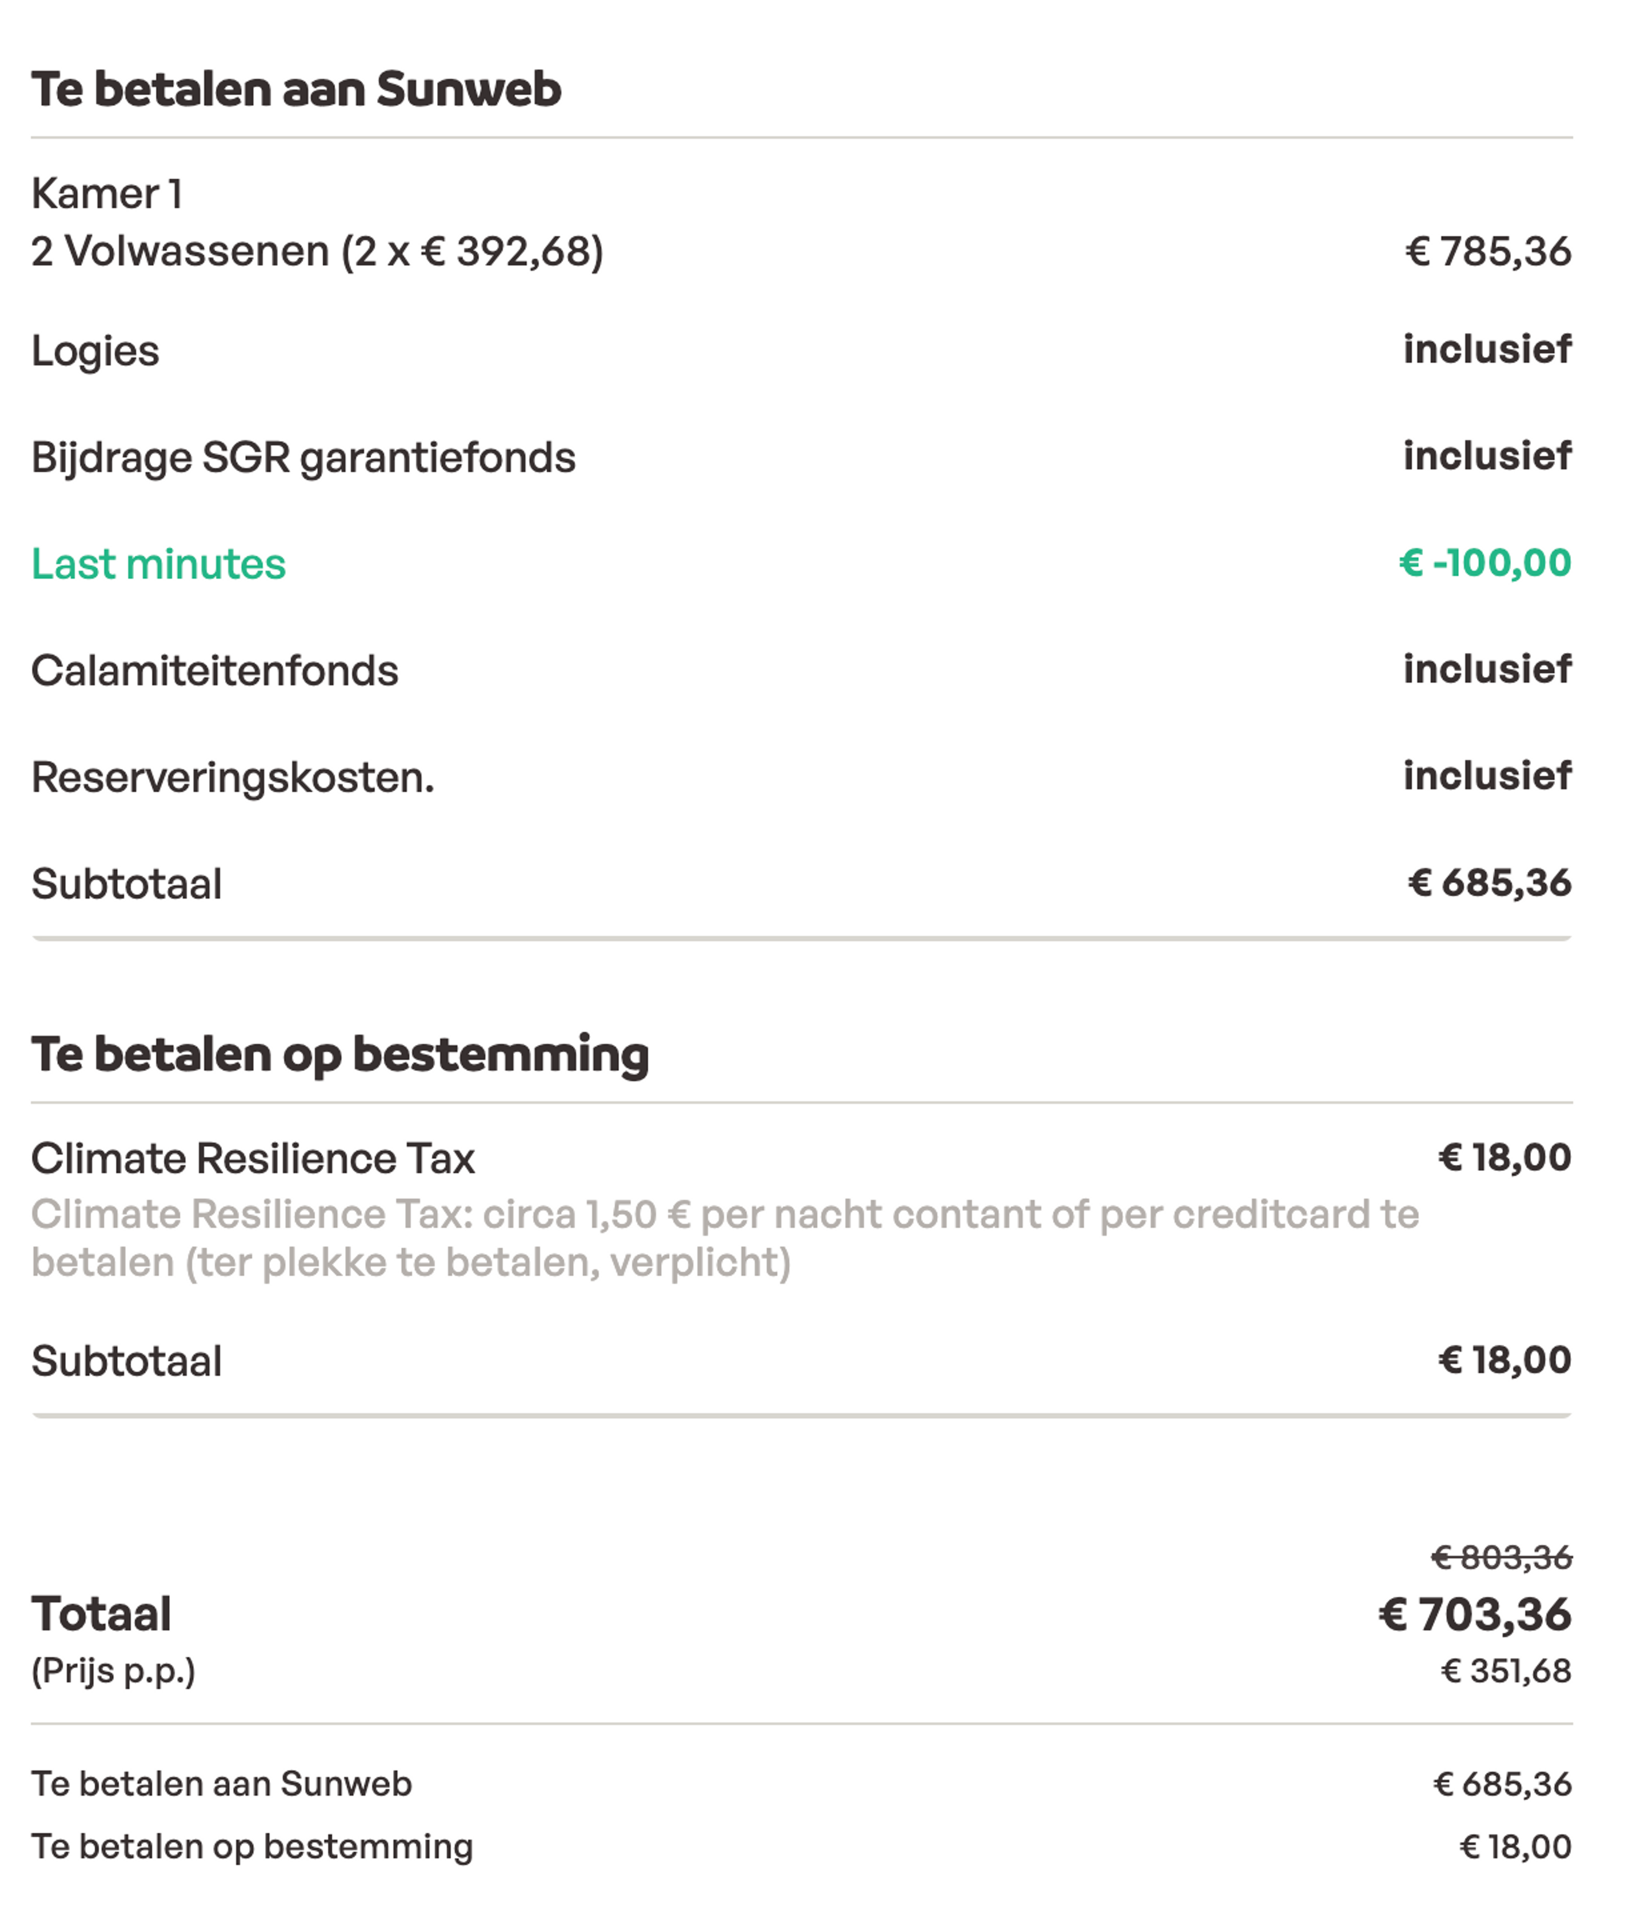Viewport: 1629px width, 1922px height.
Task: Click the 'Te betalen op bestemming' heading
Action: point(340,1054)
